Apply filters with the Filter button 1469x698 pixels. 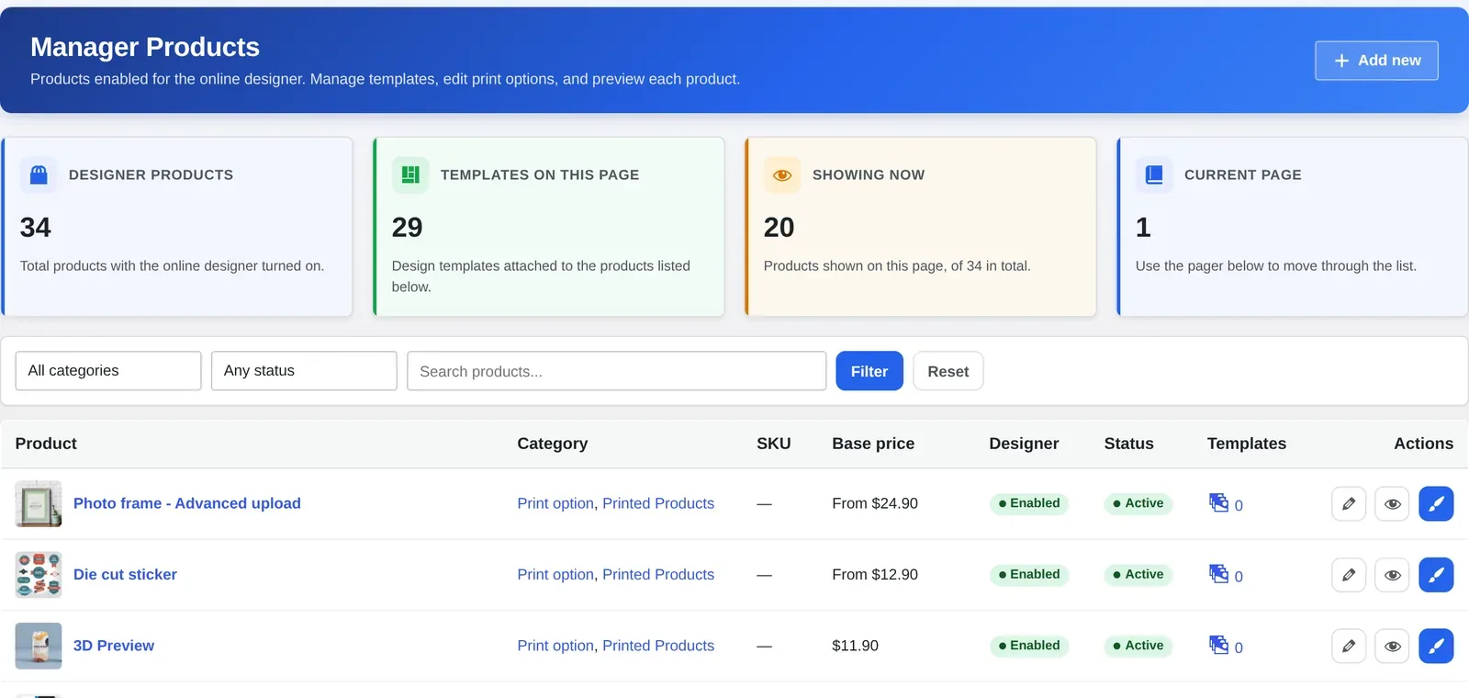click(x=869, y=371)
